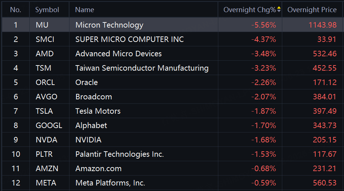Open Palantir Technologies Inc. entry
The height and width of the screenshot is (191, 344).
click(x=119, y=154)
